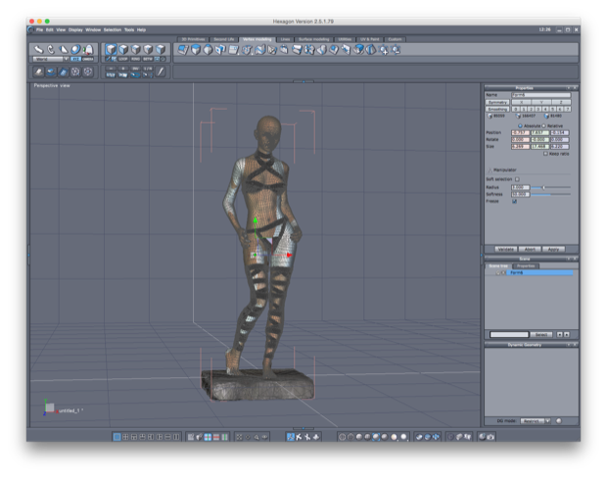Collapse the Dynamic Geometry panel header arrow

(x=569, y=345)
